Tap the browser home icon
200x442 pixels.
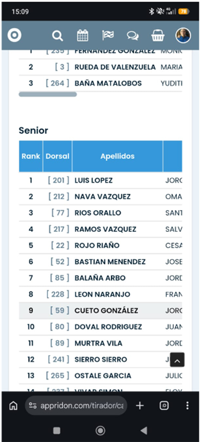pyautogui.click(x=13, y=406)
